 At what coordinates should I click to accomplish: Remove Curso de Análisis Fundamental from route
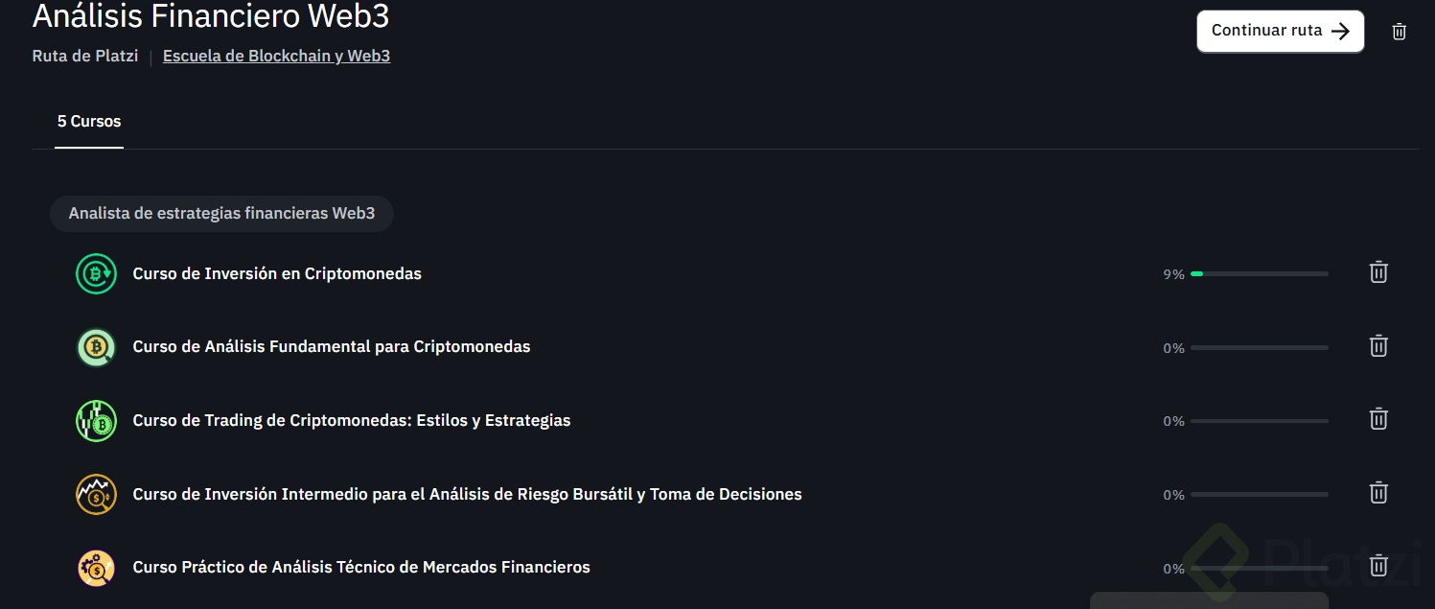coord(1377,346)
